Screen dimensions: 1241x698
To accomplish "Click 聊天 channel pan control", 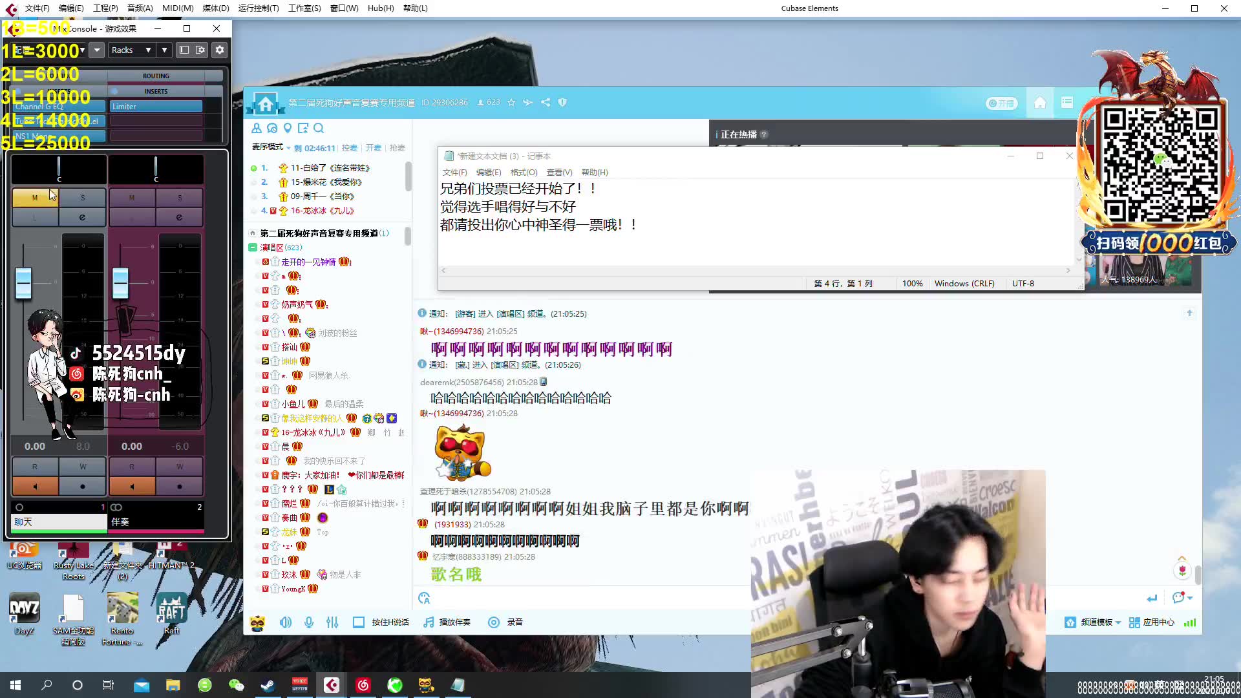I will (x=59, y=169).
